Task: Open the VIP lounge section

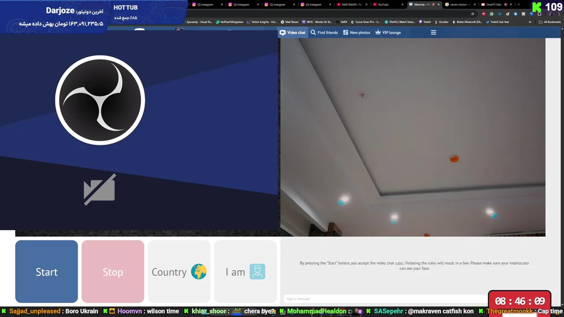Action: [x=388, y=33]
